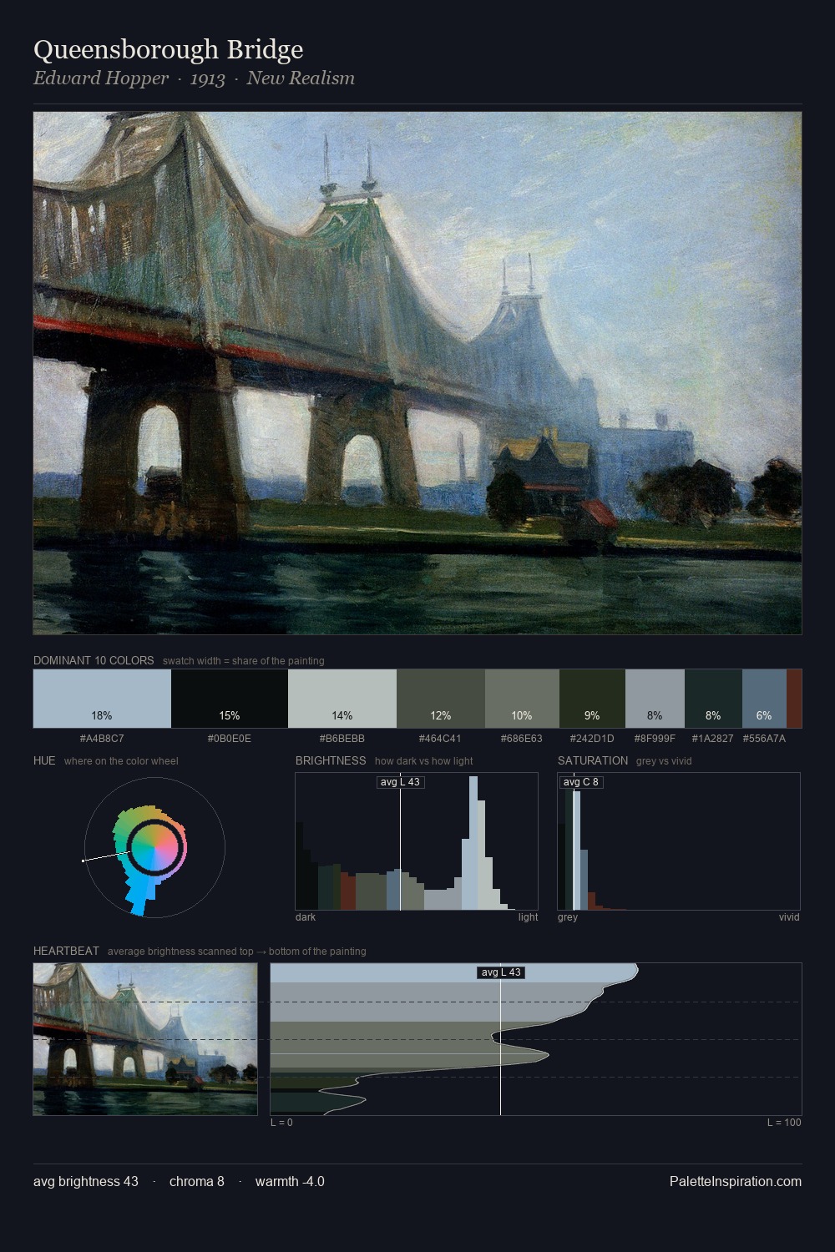
Task: Click the 'vivid' saturation axis label
Action: click(x=789, y=916)
